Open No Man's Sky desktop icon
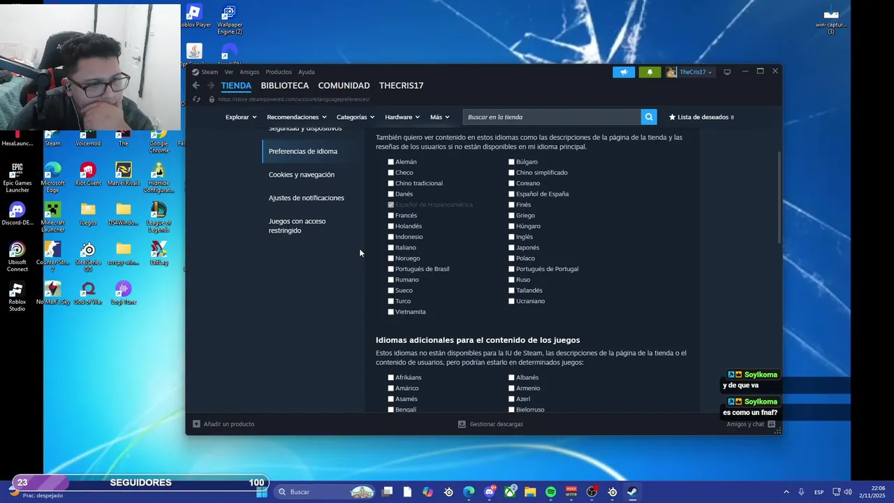894x503 pixels. tap(53, 293)
